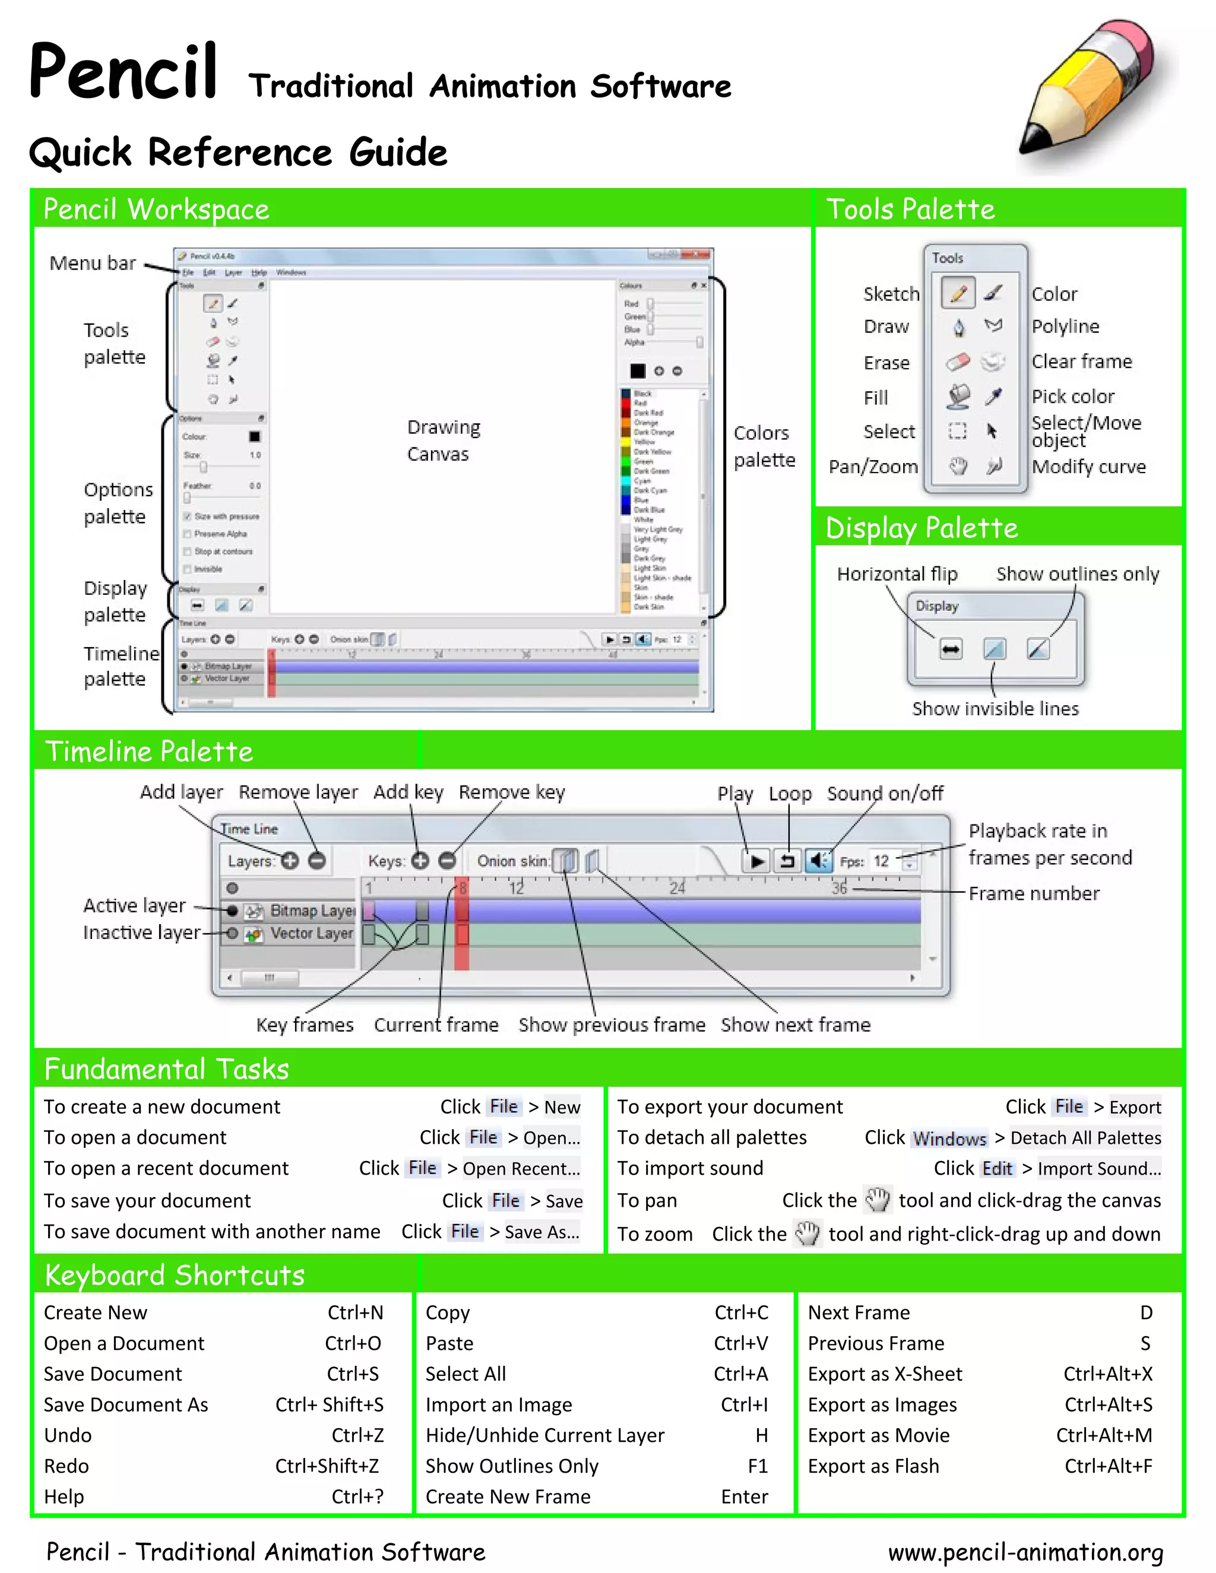Pick the Yellow swatch in the Colours list
Viewport: 1216px width, 1573px height.
tap(626, 442)
